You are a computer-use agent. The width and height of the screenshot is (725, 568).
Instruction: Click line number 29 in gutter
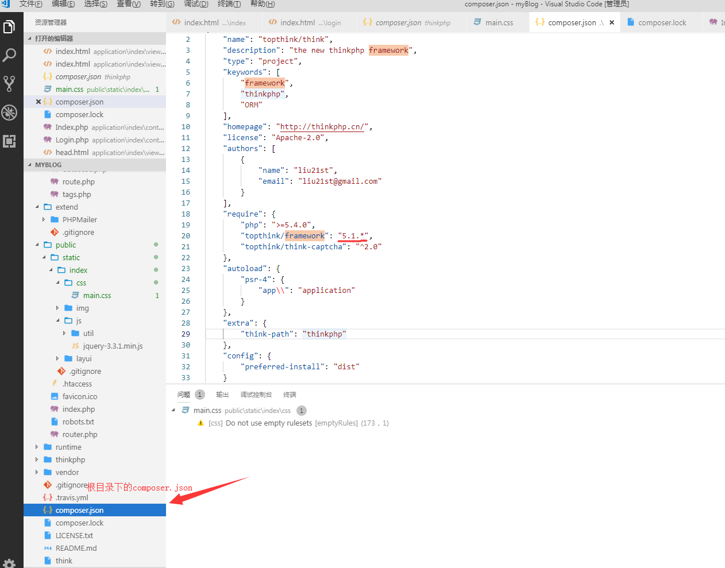[x=186, y=334]
